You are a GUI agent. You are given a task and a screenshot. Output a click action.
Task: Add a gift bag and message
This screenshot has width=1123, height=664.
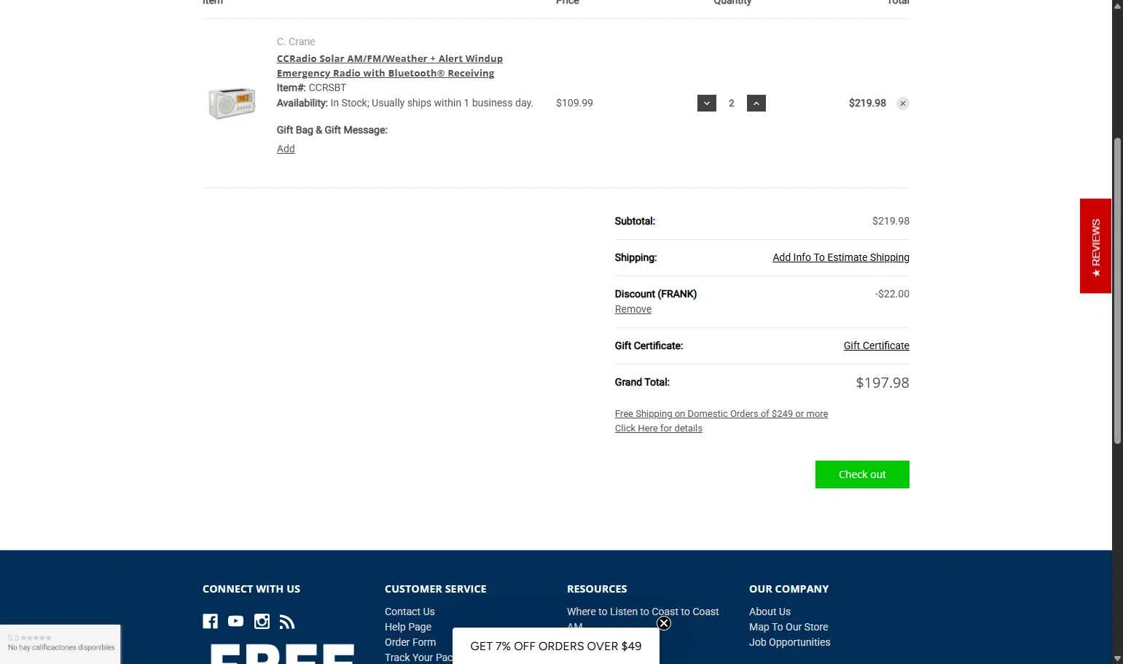[286, 149]
